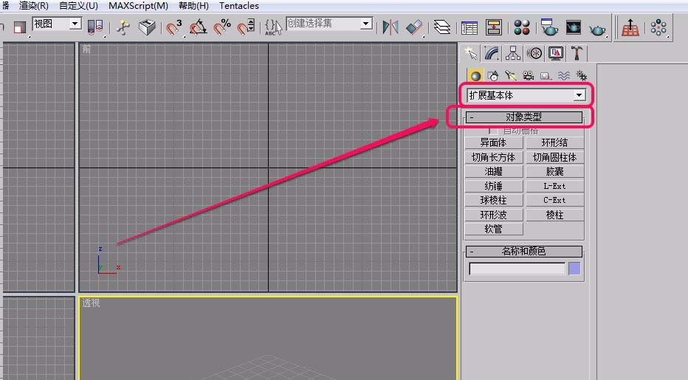
Task: Switch to the Modify panel tab
Action: coord(492,53)
